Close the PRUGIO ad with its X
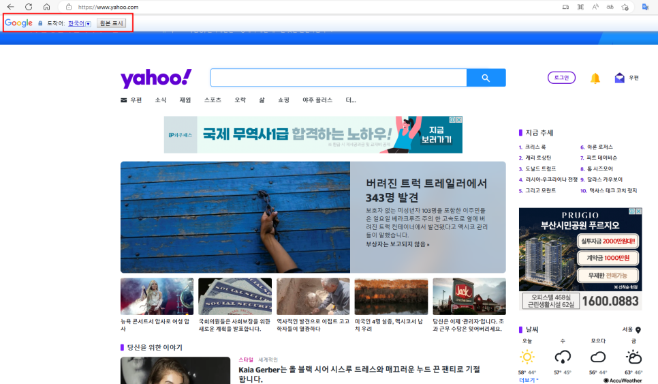The image size is (658, 384). pos(638,211)
